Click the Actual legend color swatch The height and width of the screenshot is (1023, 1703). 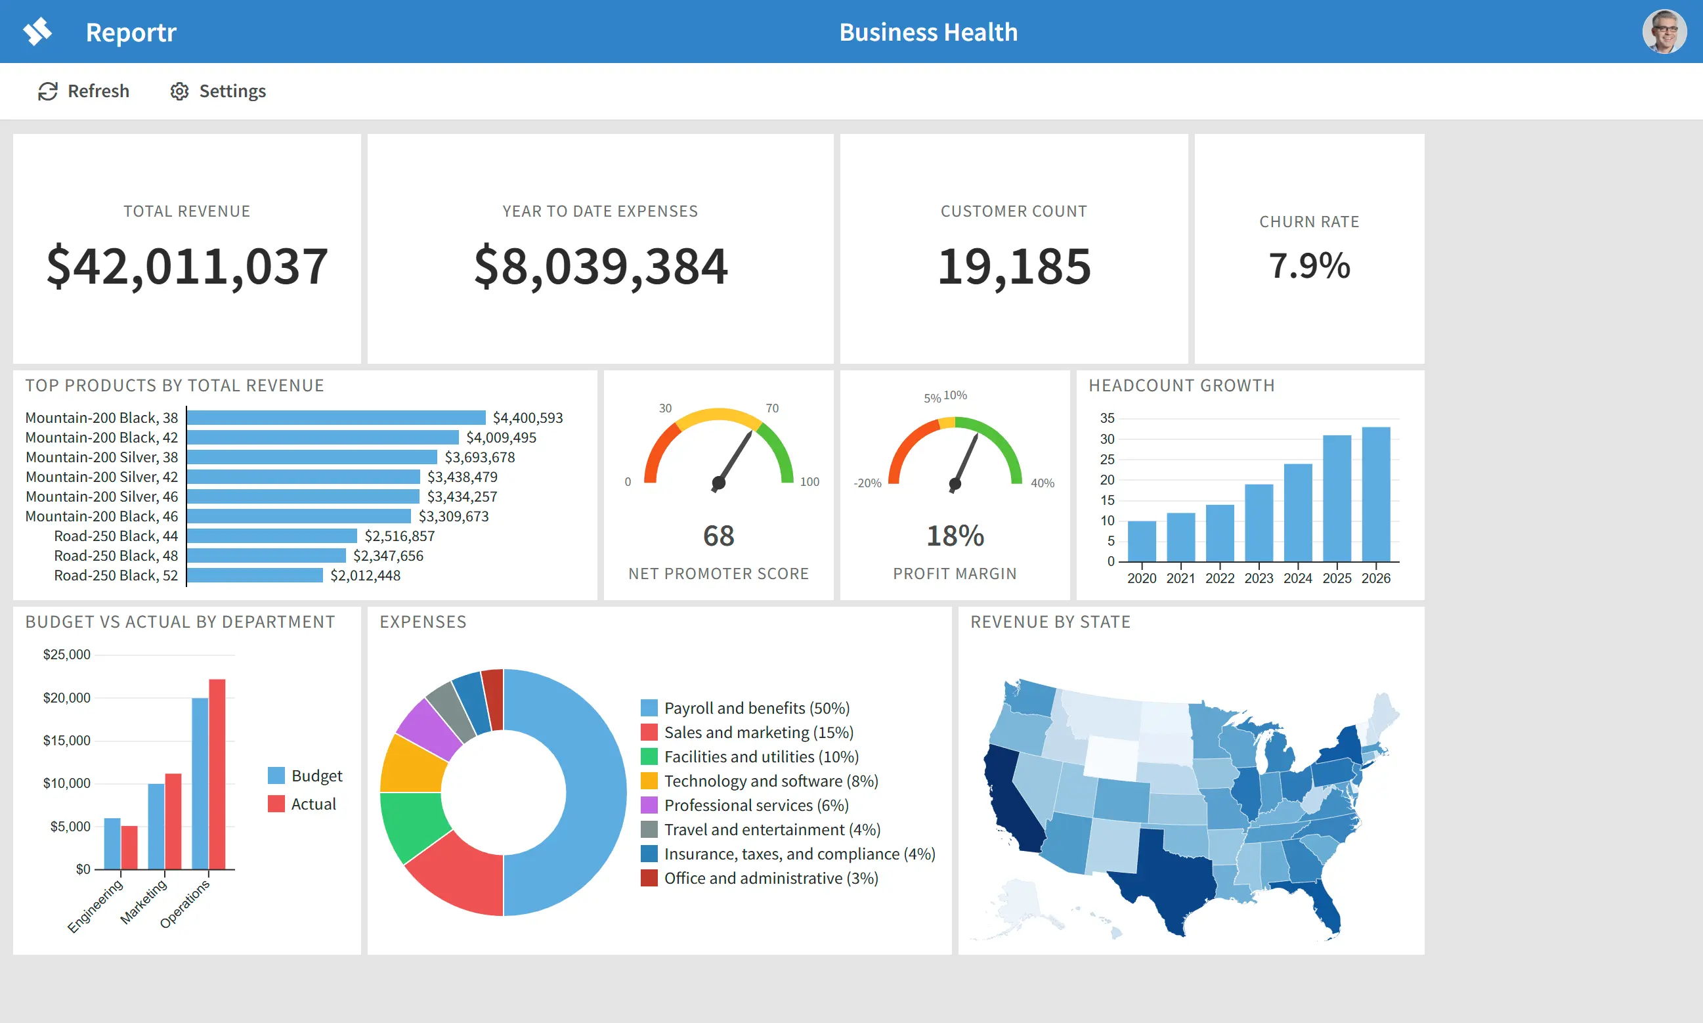coord(276,804)
